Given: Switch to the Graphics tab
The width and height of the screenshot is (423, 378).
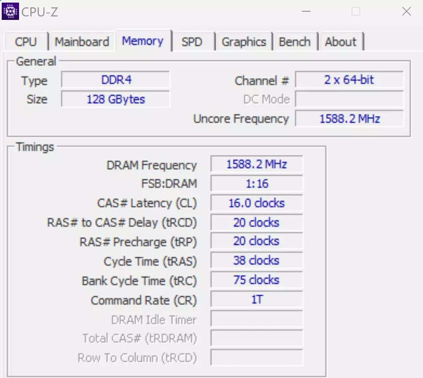Looking at the screenshot, I should click(244, 42).
